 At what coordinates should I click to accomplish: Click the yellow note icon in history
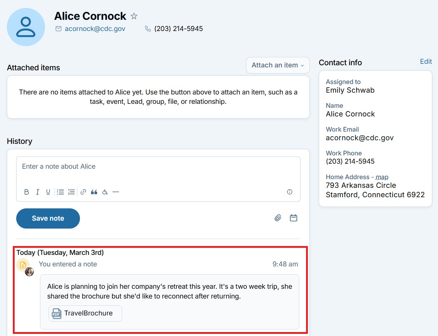point(23,265)
